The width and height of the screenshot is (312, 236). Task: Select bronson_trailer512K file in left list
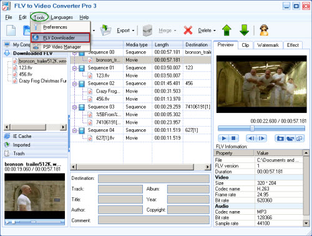pyautogui.click(x=42, y=61)
